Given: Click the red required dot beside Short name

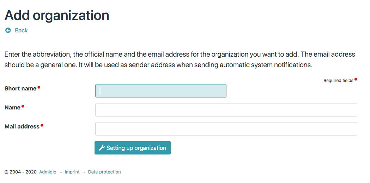Looking at the screenshot, I should (39, 87).
